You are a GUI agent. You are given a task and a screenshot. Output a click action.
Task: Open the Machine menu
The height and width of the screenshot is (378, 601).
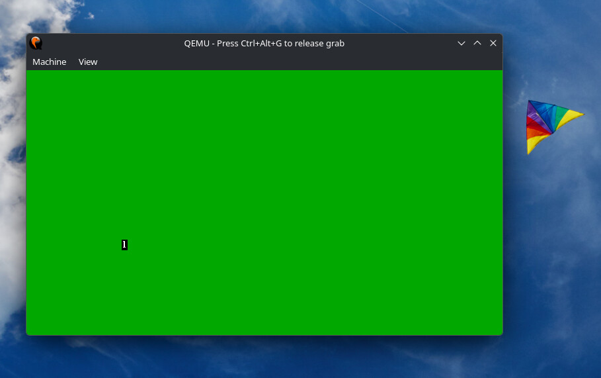coord(49,62)
